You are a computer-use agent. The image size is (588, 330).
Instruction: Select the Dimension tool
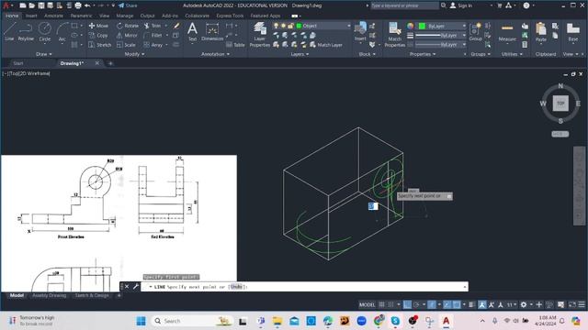point(212,31)
